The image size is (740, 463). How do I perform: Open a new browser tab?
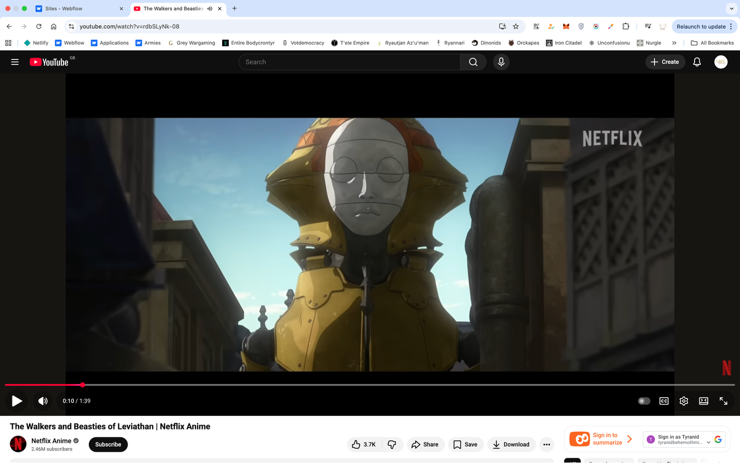(234, 8)
